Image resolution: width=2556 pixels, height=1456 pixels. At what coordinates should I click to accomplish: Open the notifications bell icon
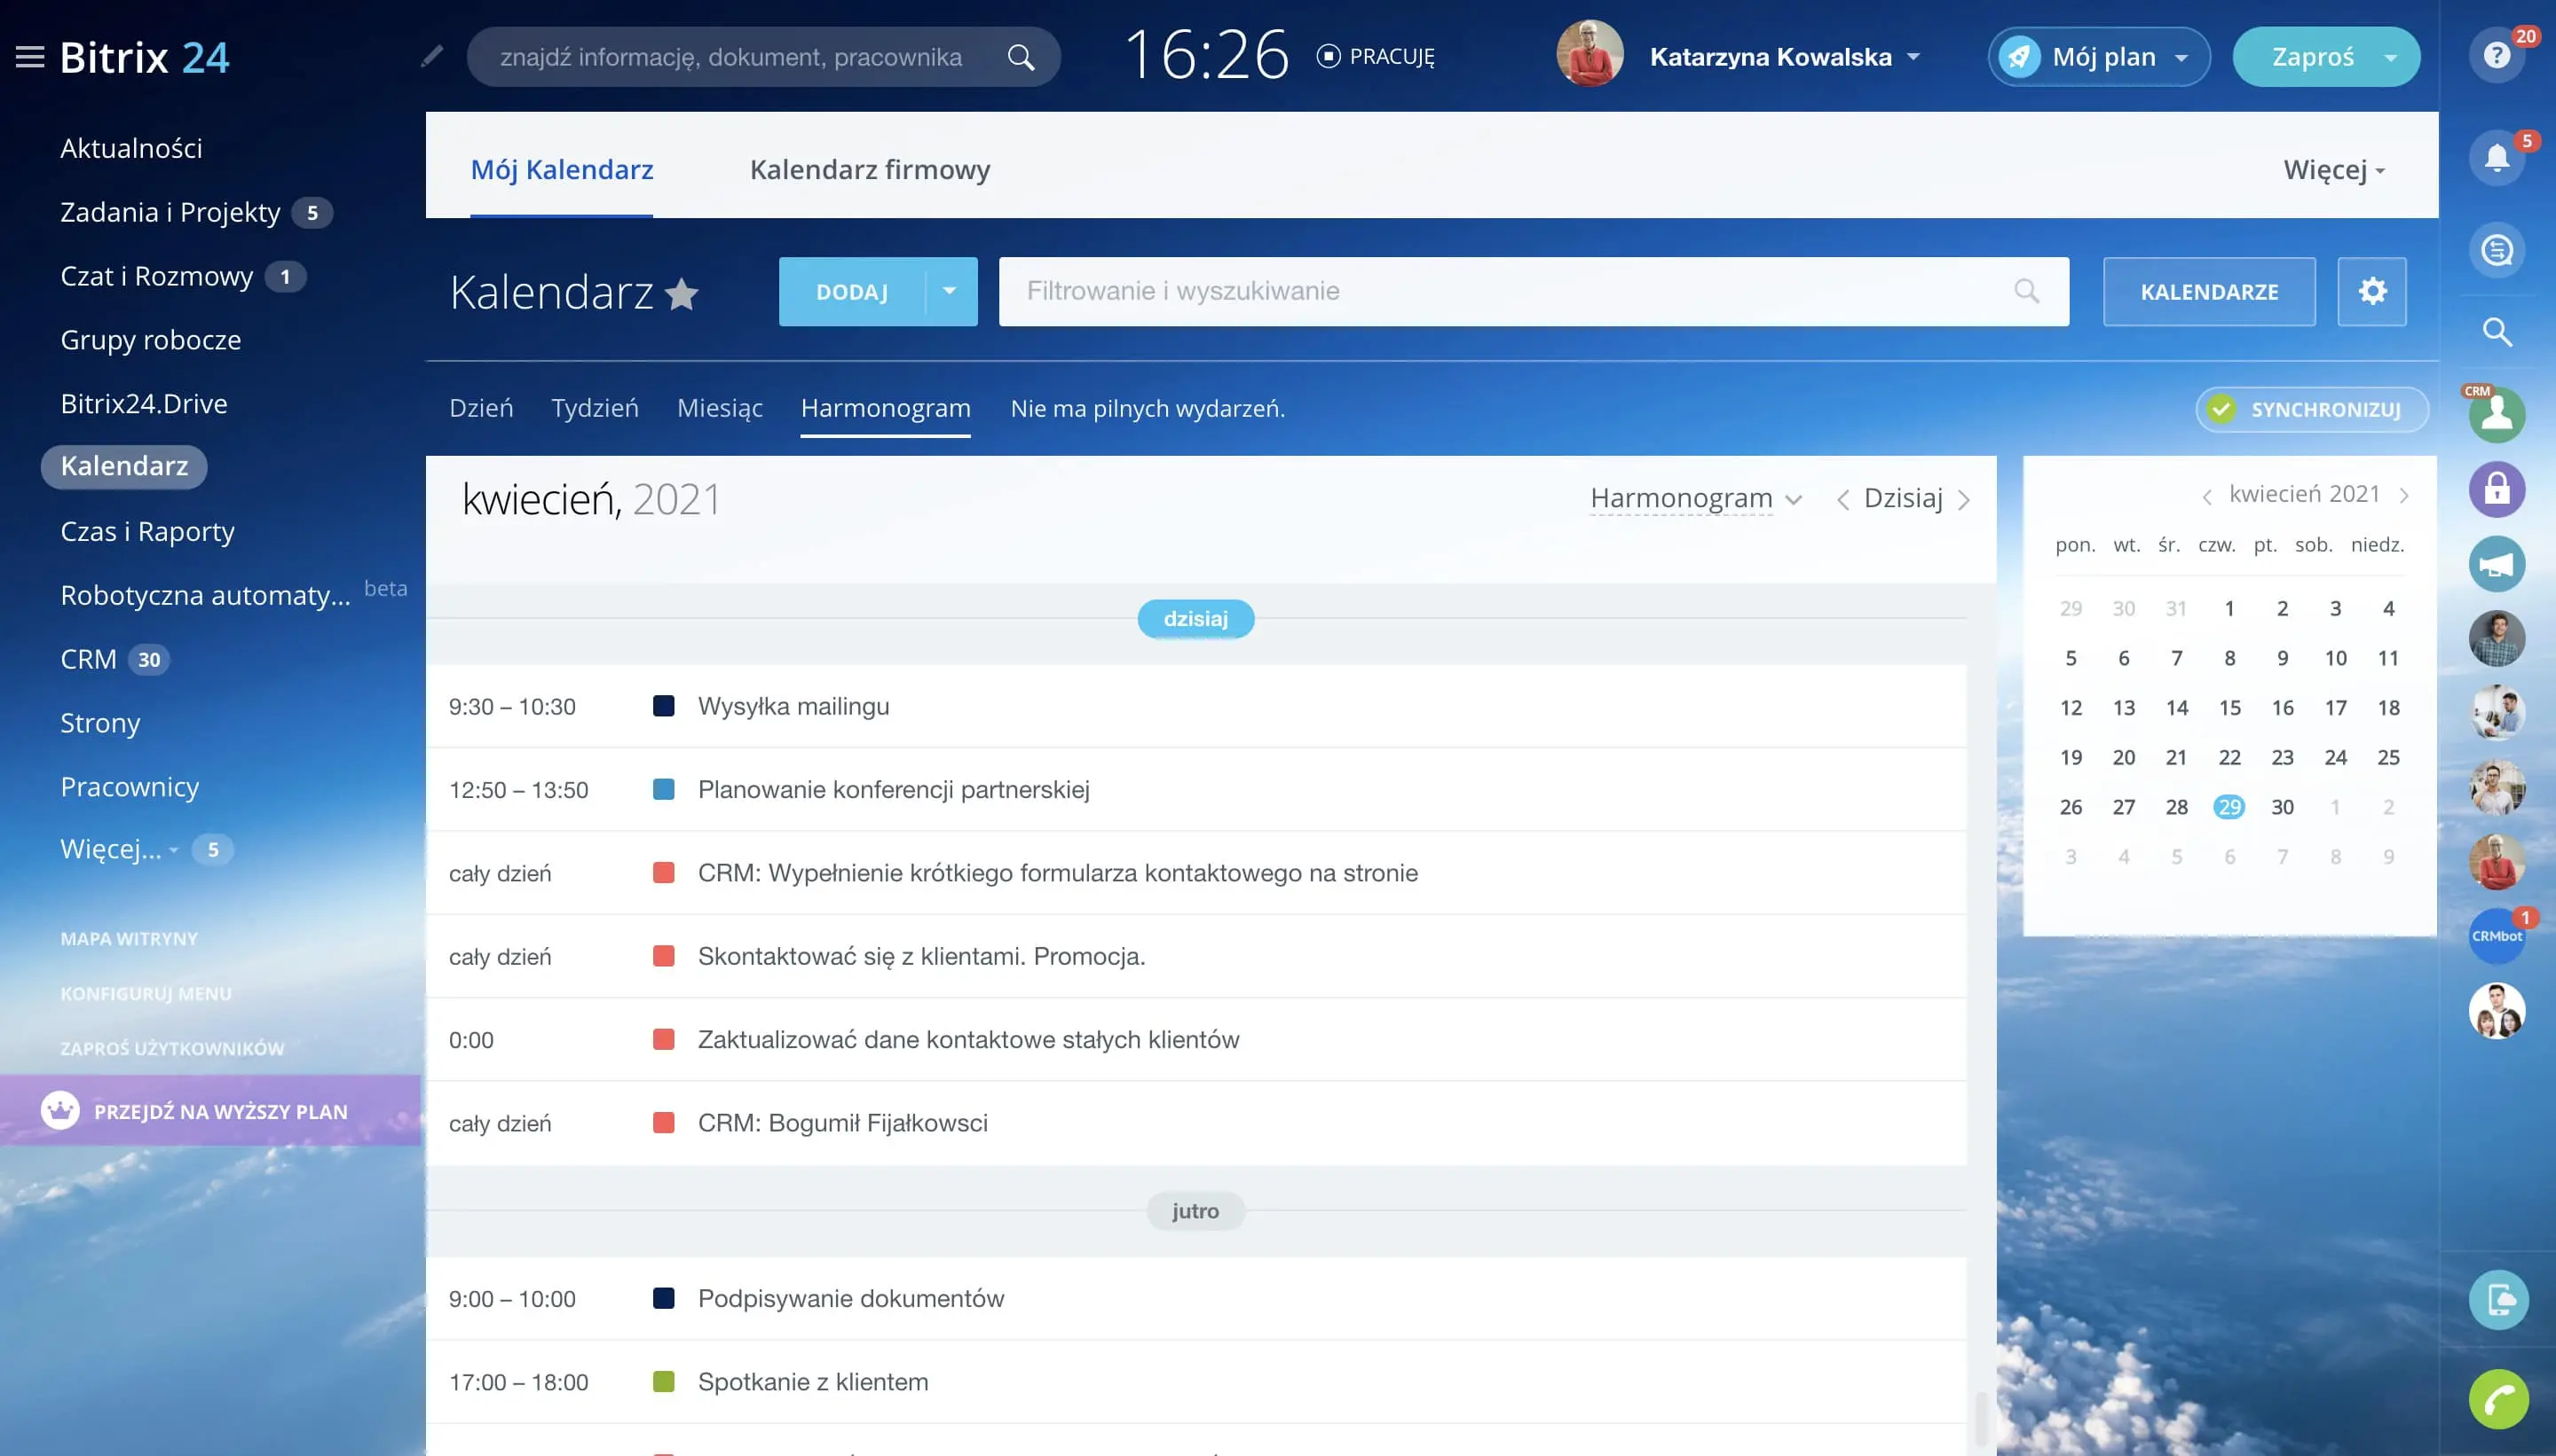2496,158
